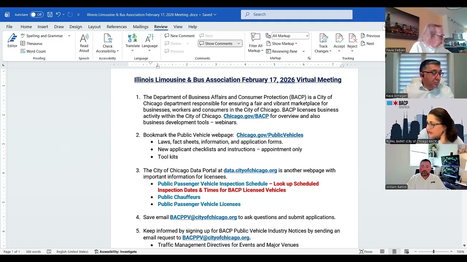Select Print Layout view
Image resolution: width=467 pixels, height=262 pixels.
coord(394,251)
